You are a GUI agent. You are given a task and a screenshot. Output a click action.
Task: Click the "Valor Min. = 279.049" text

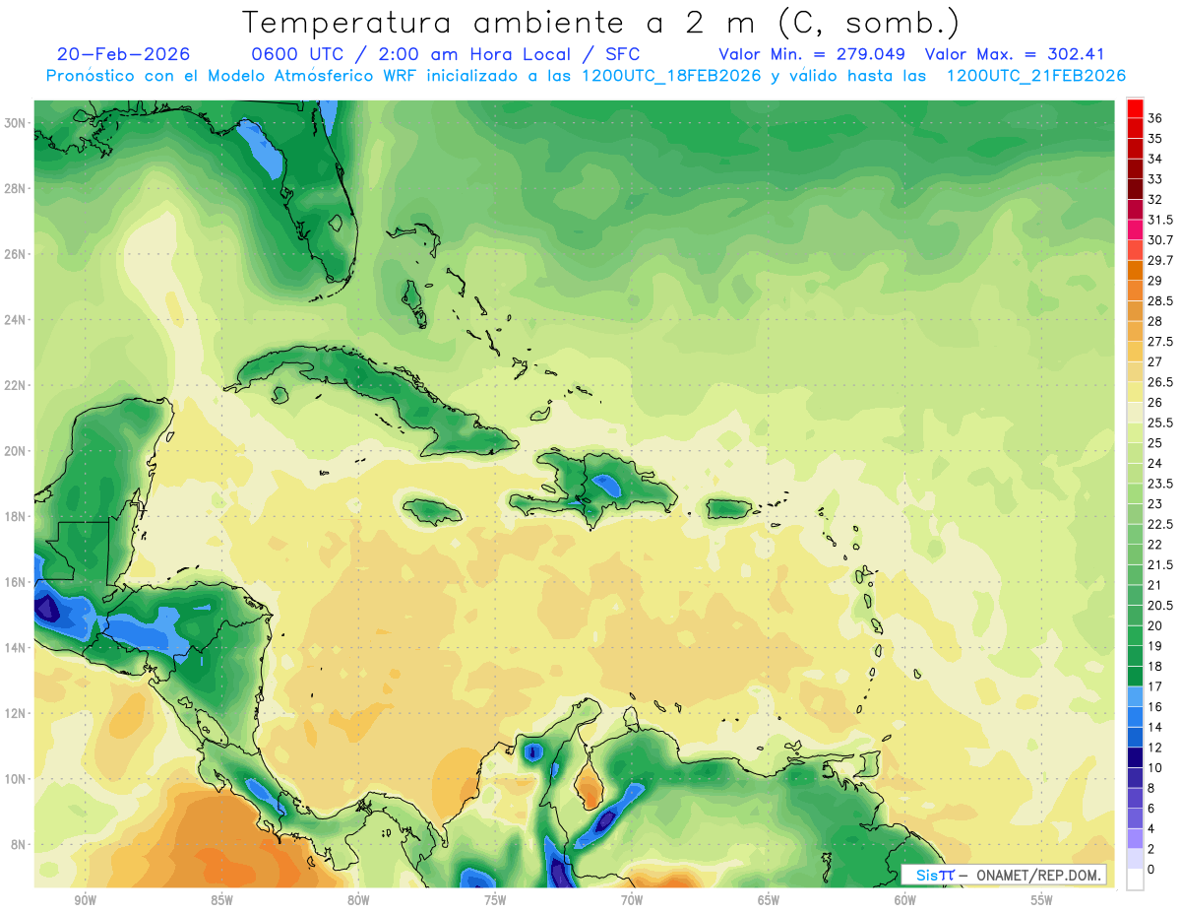pos(812,54)
